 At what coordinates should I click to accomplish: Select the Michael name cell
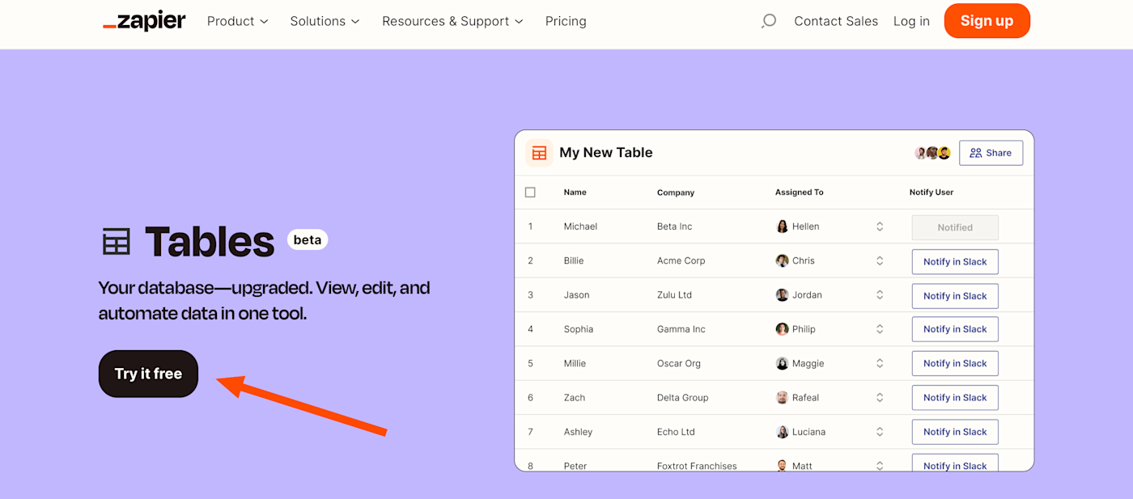coord(580,226)
